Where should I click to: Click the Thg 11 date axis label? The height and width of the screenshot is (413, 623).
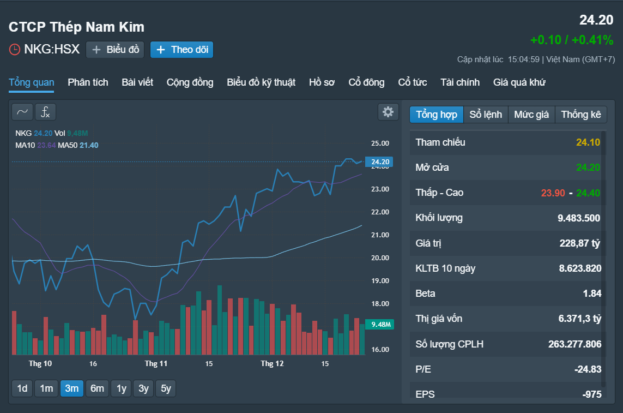(156, 364)
